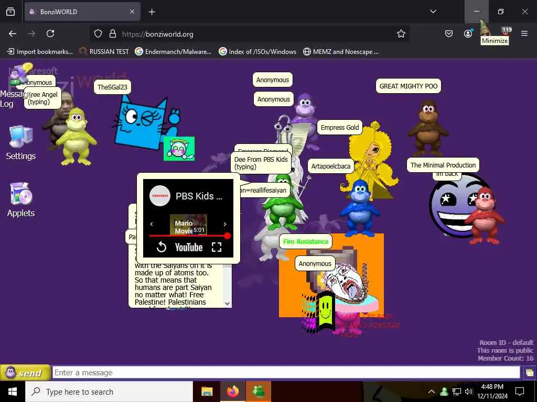Open the 'RUSSIAN TEST' bookmark
Viewport: 537px width, 402px height.
click(104, 52)
